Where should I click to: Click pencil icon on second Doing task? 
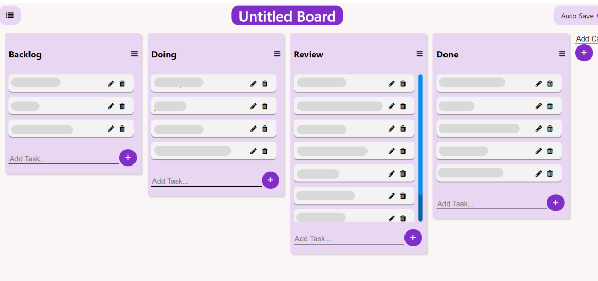253,106
